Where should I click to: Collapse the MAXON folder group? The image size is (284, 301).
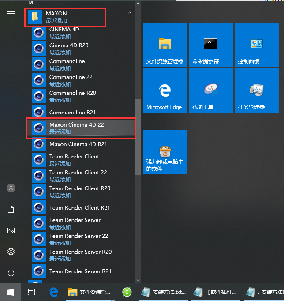(66, 17)
